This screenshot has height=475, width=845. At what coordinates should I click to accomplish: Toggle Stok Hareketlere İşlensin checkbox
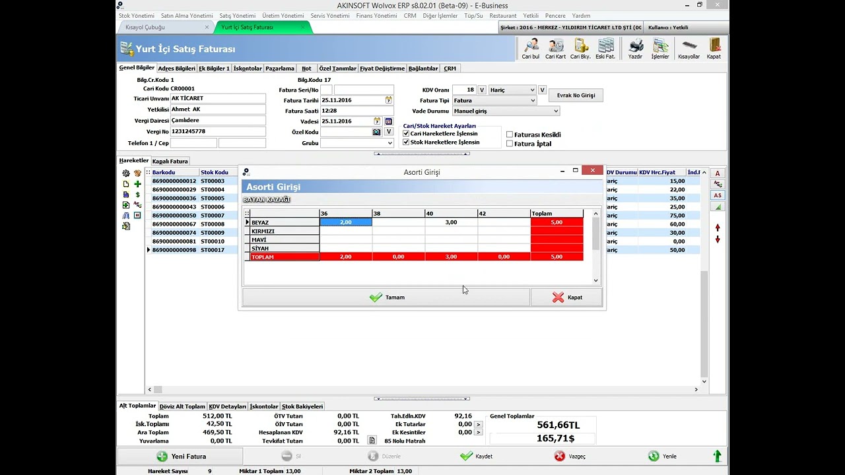click(406, 142)
